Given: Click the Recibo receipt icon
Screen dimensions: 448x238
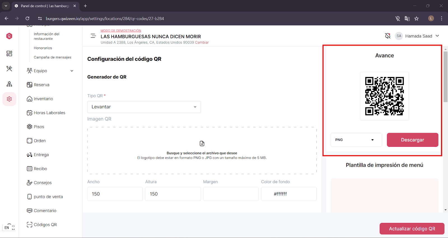Looking at the screenshot, I should click(29, 169).
